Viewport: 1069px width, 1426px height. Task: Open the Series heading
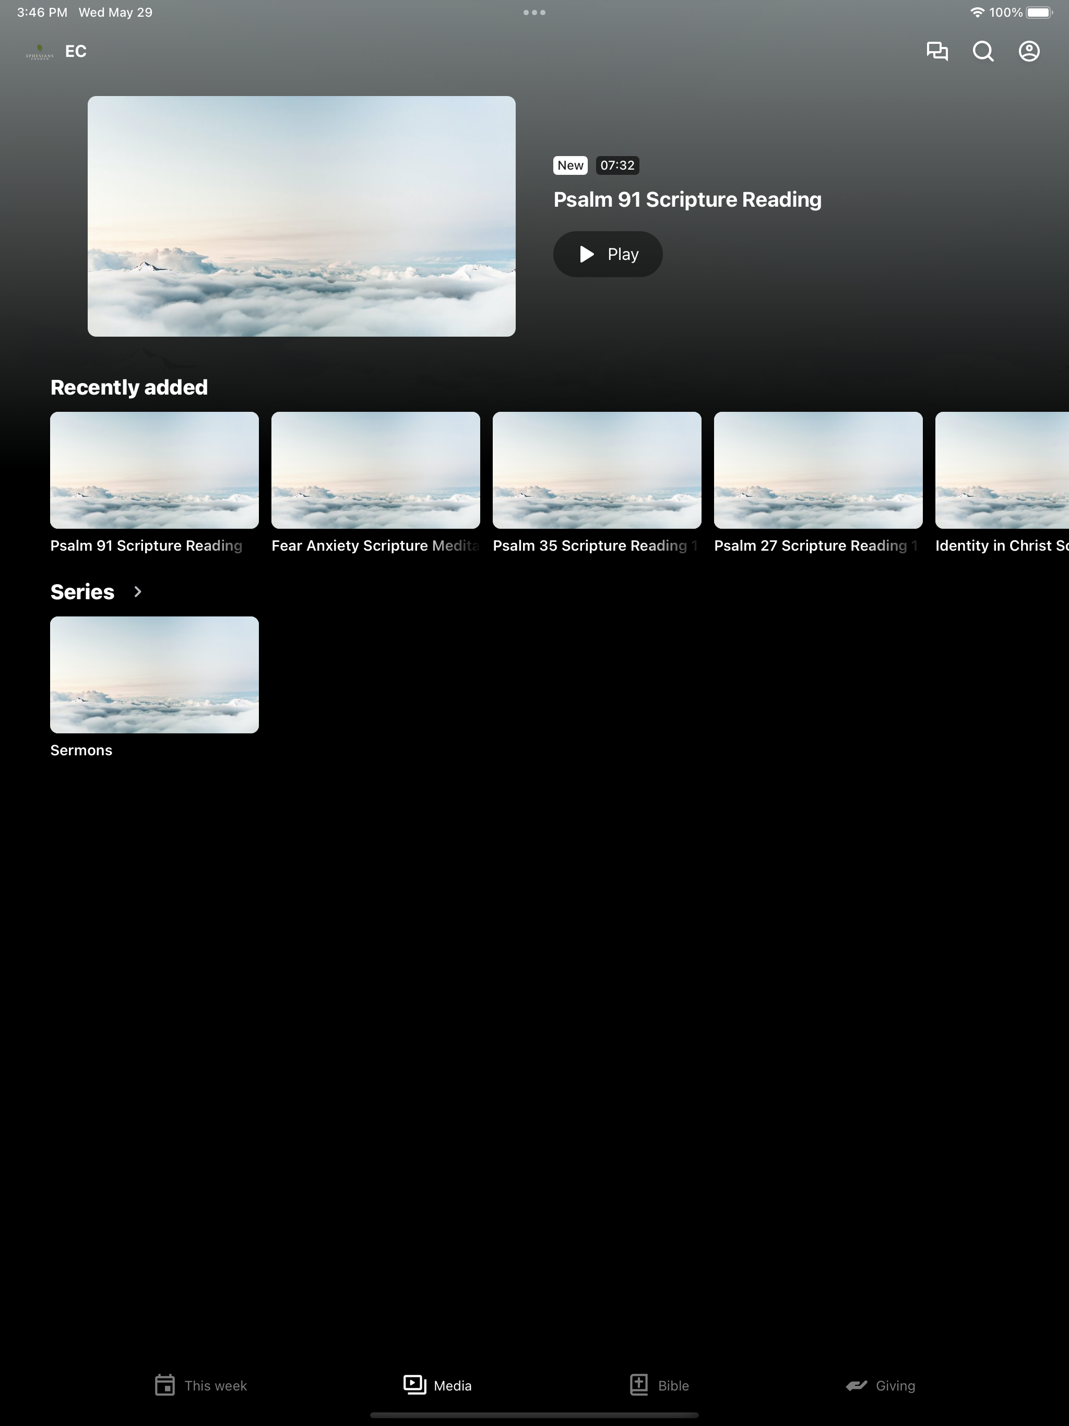pyautogui.click(x=82, y=592)
